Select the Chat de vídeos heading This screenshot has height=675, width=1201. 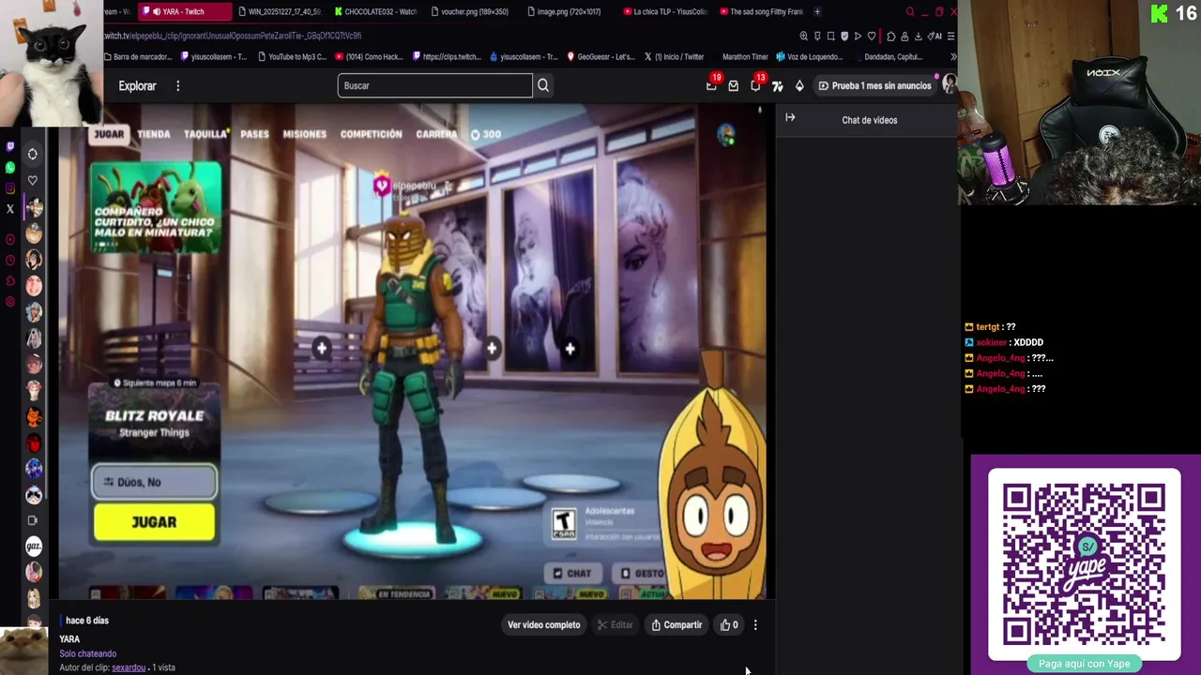(x=869, y=120)
